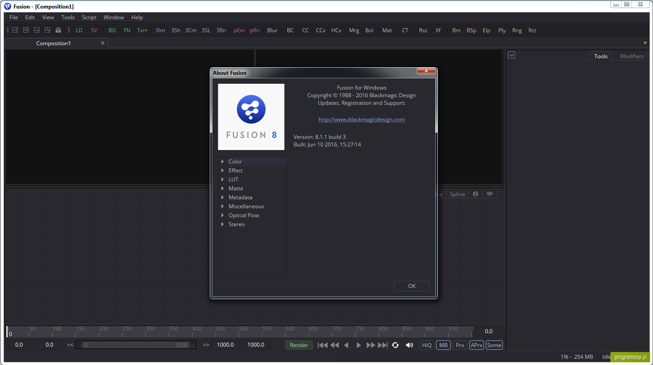Image resolution: width=653 pixels, height=365 pixels.
Task: Toggle the Some selective update button
Action: click(x=494, y=345)
